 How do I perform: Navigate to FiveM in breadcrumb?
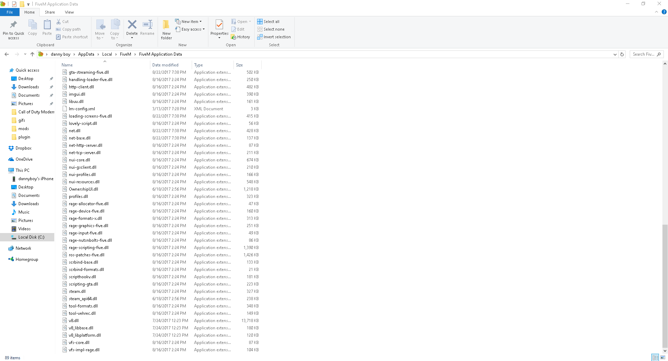125,54
